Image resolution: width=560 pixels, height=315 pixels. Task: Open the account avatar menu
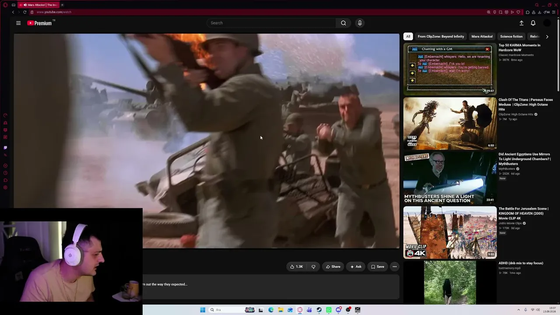click(x=547, y=23)
